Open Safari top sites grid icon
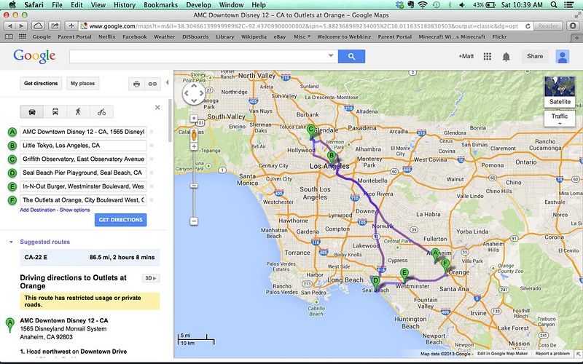The image size is (583, 364). pyautogui.click(x=23, y=37)
